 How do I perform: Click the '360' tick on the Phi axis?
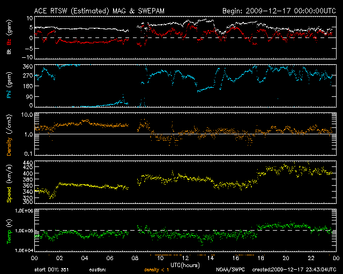(28, 66)
